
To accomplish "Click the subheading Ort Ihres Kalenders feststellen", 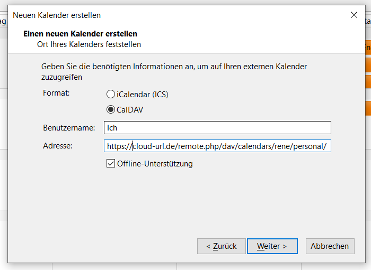I will 89,44.
